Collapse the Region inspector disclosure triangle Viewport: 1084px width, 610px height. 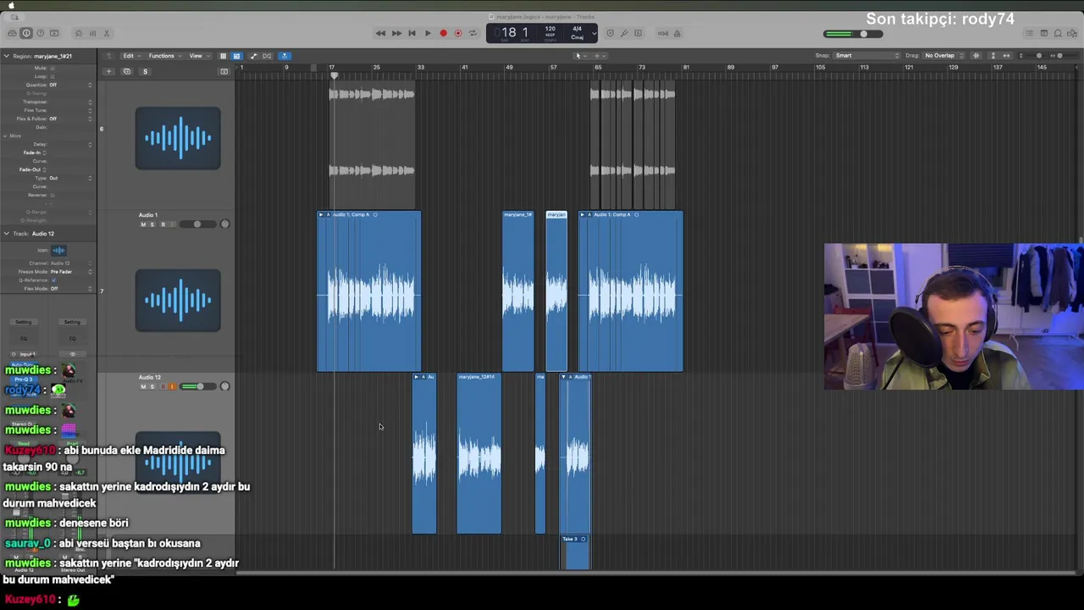6,56
